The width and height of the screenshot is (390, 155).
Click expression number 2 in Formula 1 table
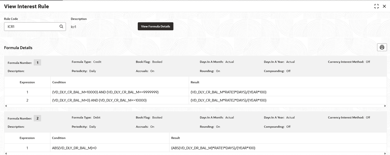pyautogui.click(x=27, y=100)
